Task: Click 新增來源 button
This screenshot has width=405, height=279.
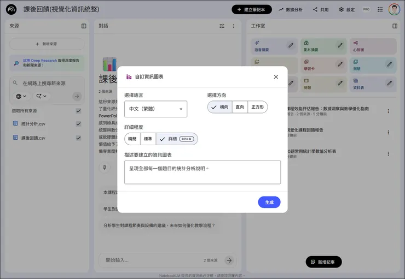Action: click(x=47, y=44)
